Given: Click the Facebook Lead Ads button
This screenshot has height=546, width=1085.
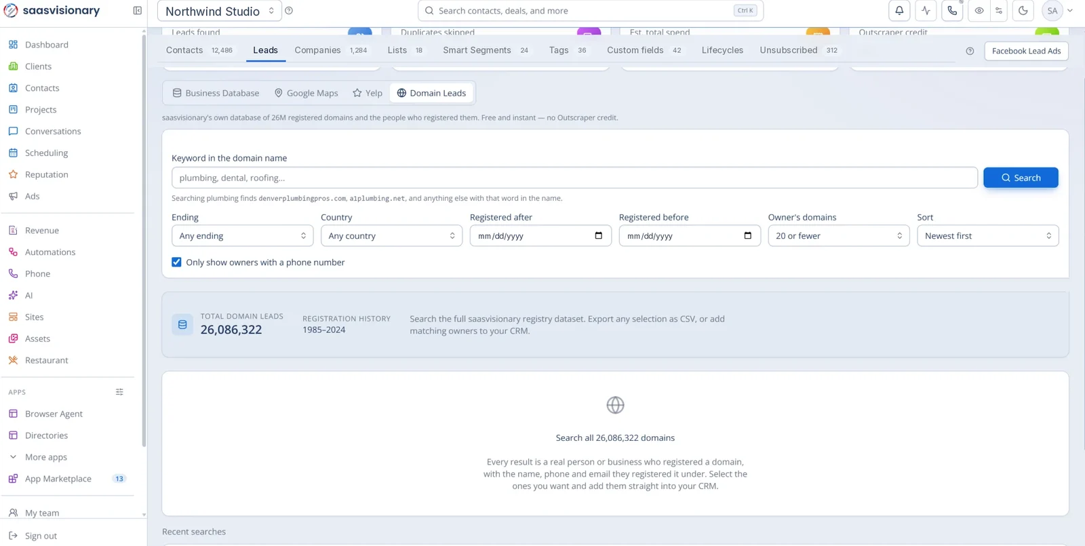Looking at the screenshot, I should point(1026,51).
